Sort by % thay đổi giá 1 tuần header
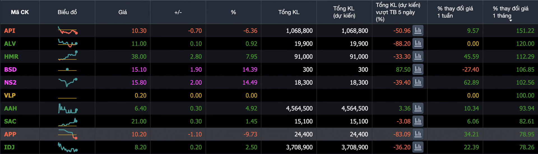The width and height of the screenshot is (538, 154). tap(455, 12)
